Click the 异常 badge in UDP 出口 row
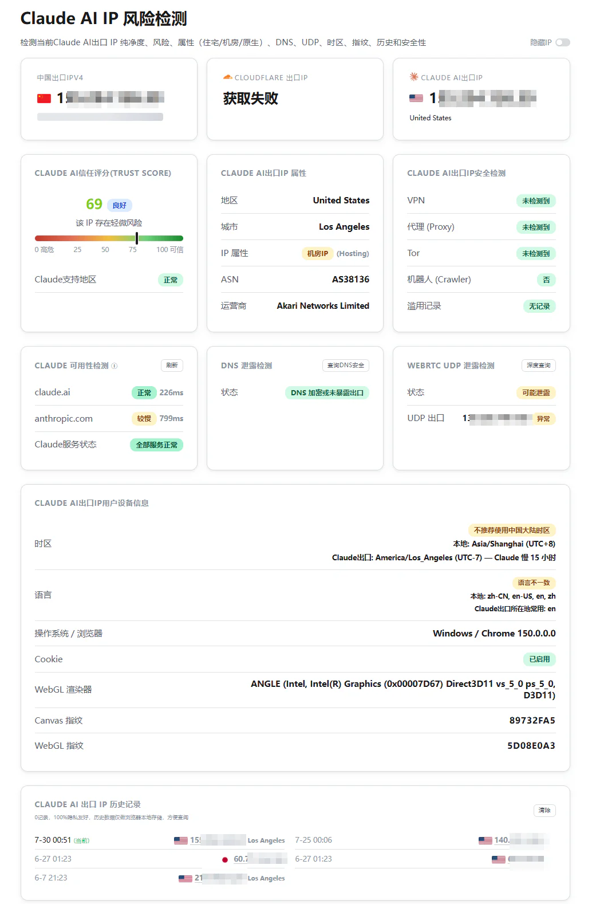Image resolution: width=592 pixels, height=904 pixels. [x=543, y=419]
